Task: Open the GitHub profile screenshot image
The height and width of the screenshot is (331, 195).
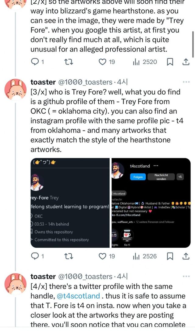Action: coord(70,203)
